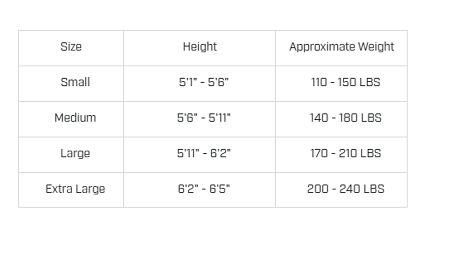Click the 6'2" - 6'5" height cell
The height and width of the screenshot is (272, 460).
pyautogui.click(x=204, y=189)
